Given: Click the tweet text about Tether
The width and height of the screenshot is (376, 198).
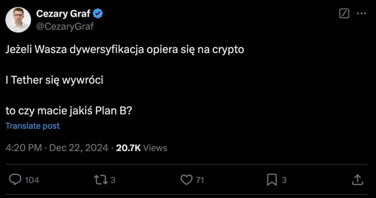Looking at the screenshot, I should click(54, 80).
